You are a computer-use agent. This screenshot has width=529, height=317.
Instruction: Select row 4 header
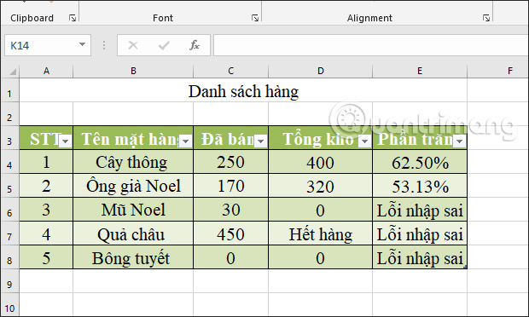(9, 162)
